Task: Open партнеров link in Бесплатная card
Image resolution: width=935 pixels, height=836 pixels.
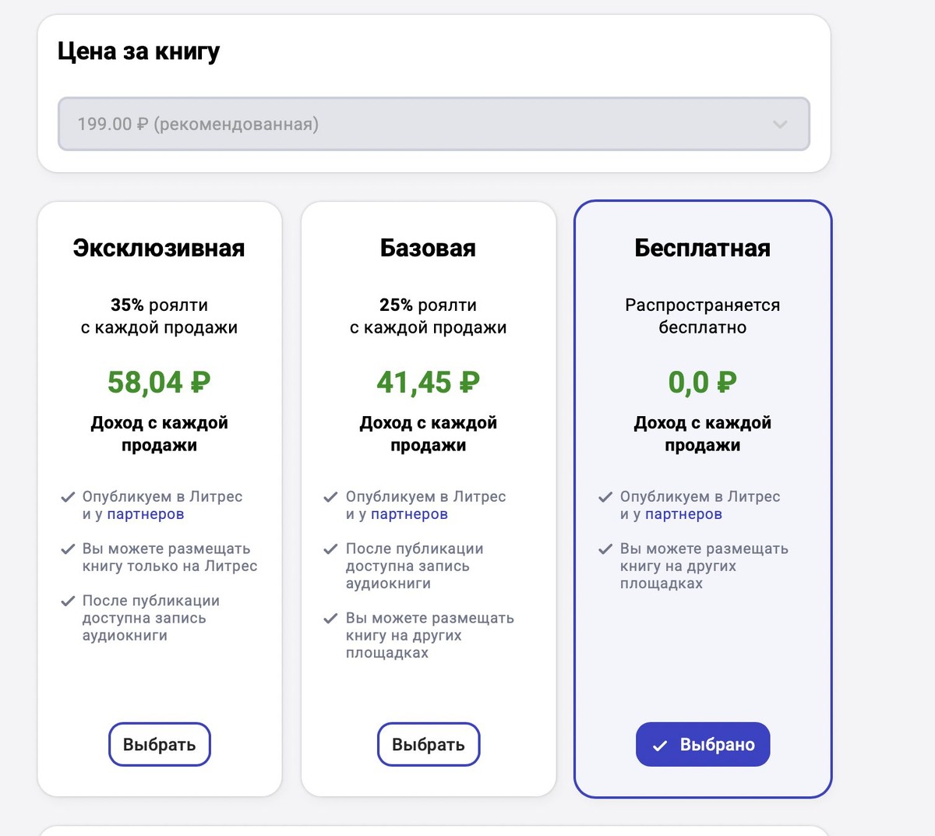Action: click(683, 514)
